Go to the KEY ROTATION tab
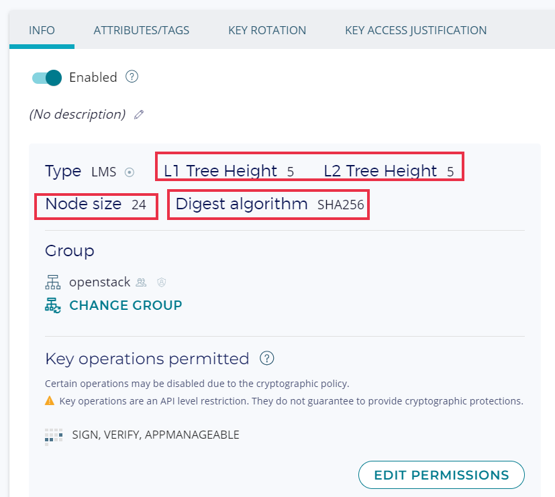555x497 pixels. (x=267, y=30)
